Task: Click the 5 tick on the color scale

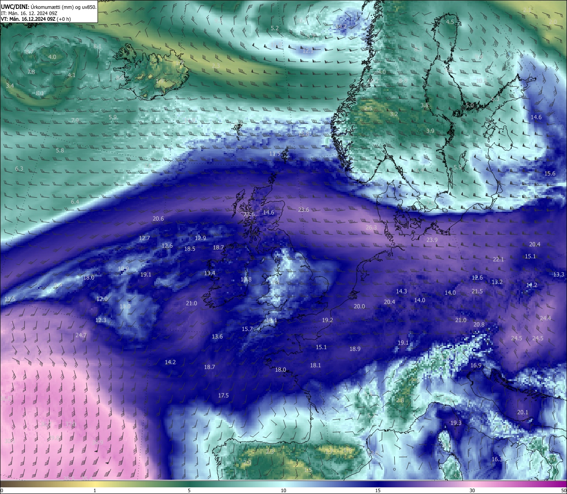Action: coord(189,490)
